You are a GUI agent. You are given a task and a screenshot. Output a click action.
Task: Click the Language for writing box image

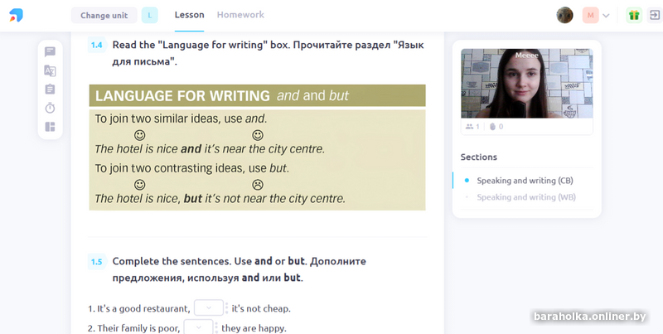click(x=257, y=148)
